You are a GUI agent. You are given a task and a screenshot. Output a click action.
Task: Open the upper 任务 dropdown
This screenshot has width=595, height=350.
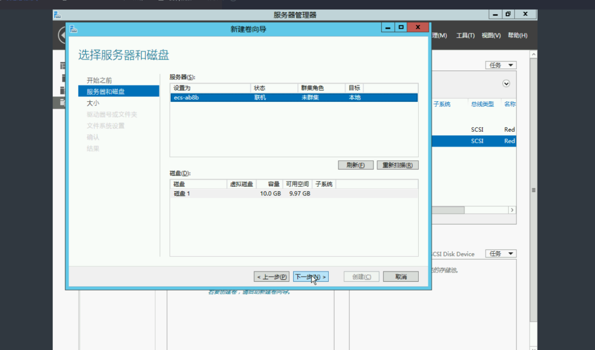(x=501, y=65)
